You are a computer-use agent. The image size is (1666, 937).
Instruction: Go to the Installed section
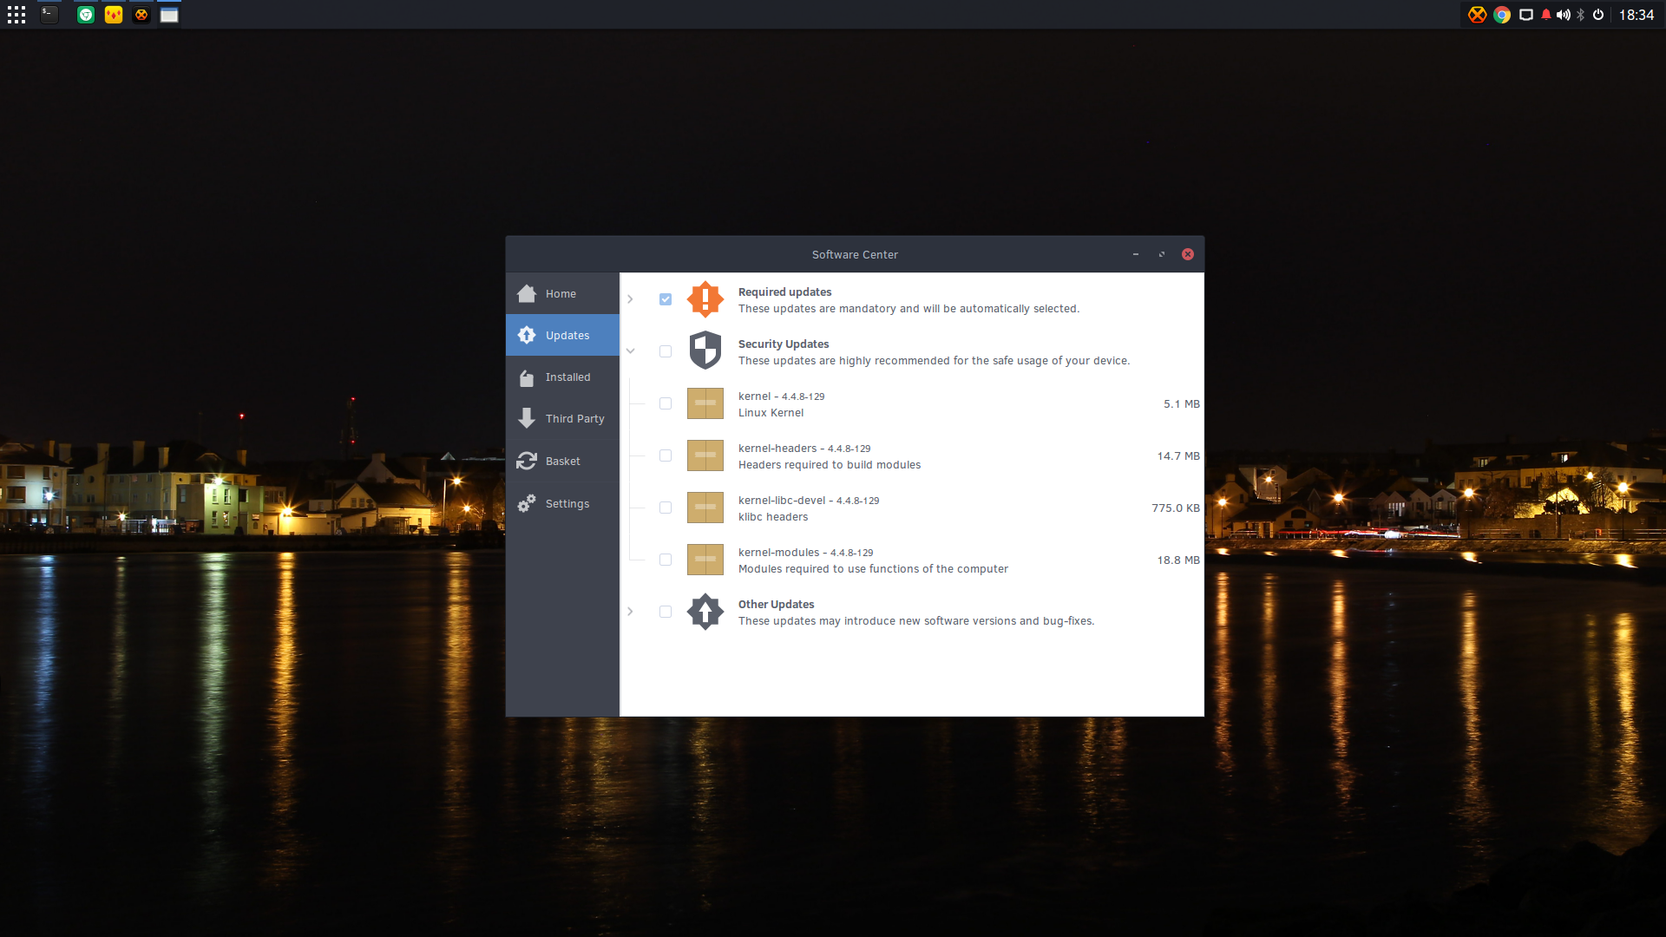pos(562,377)
